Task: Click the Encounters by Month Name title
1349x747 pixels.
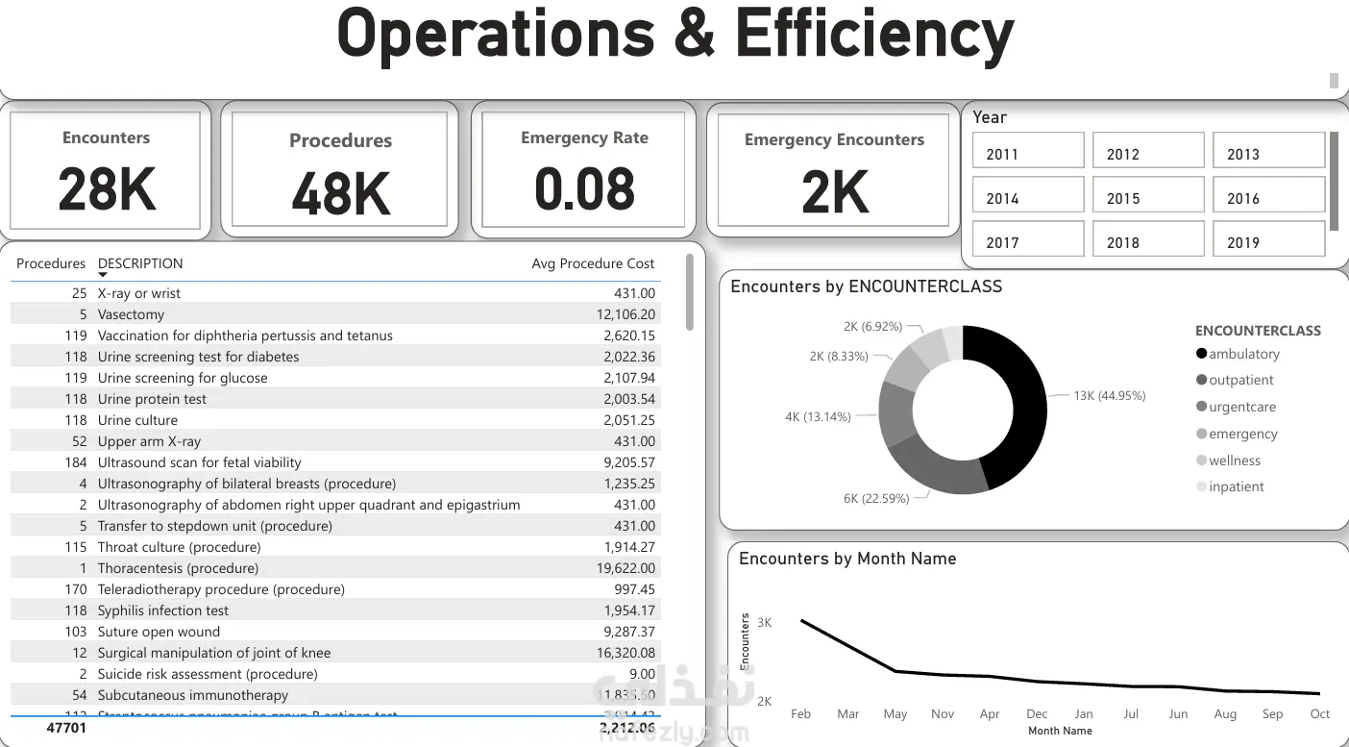Action: click(847, 559)
